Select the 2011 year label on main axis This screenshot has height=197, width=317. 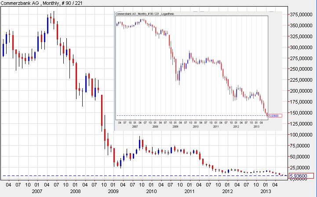click(x=189, y=191)
